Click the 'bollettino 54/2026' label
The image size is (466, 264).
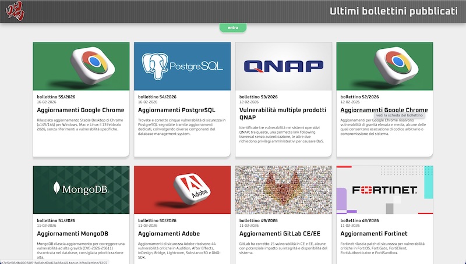click(156, 97)
